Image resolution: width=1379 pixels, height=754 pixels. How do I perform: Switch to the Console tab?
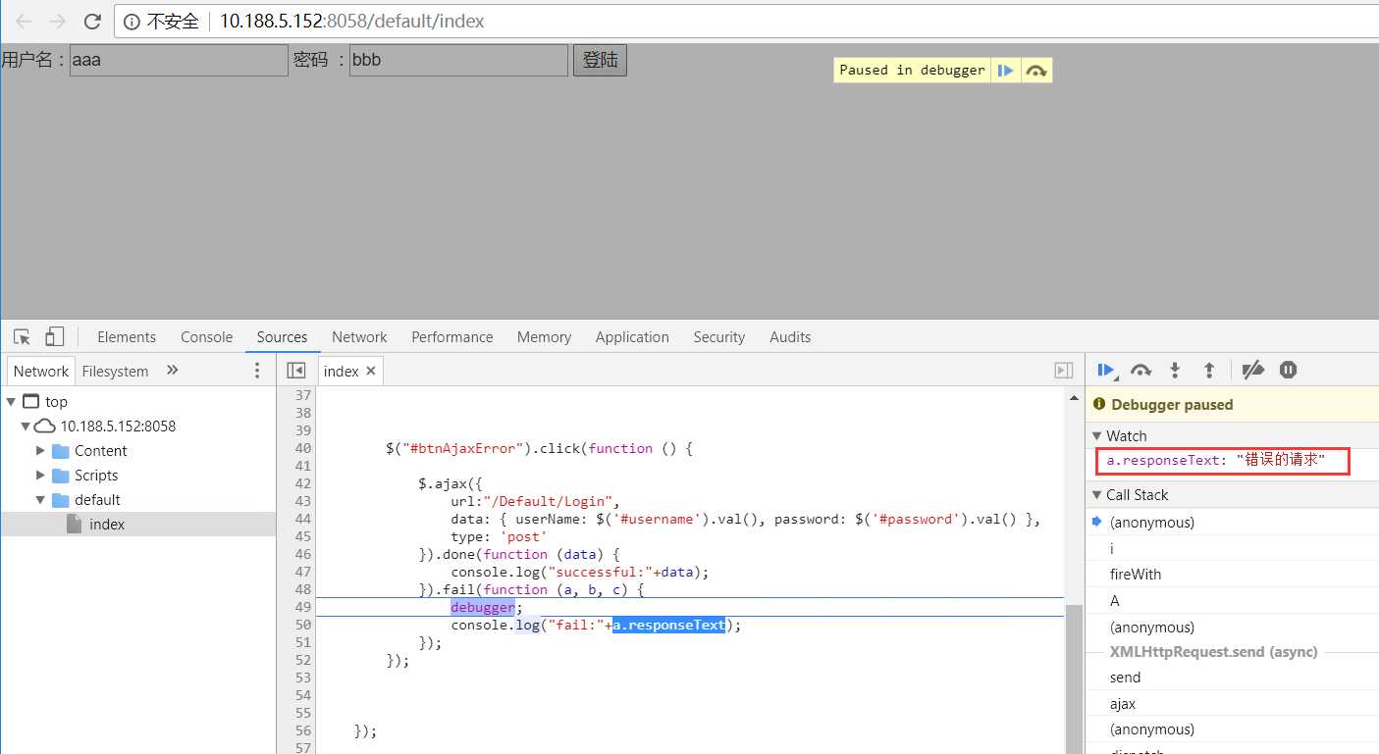pos(207,337)
